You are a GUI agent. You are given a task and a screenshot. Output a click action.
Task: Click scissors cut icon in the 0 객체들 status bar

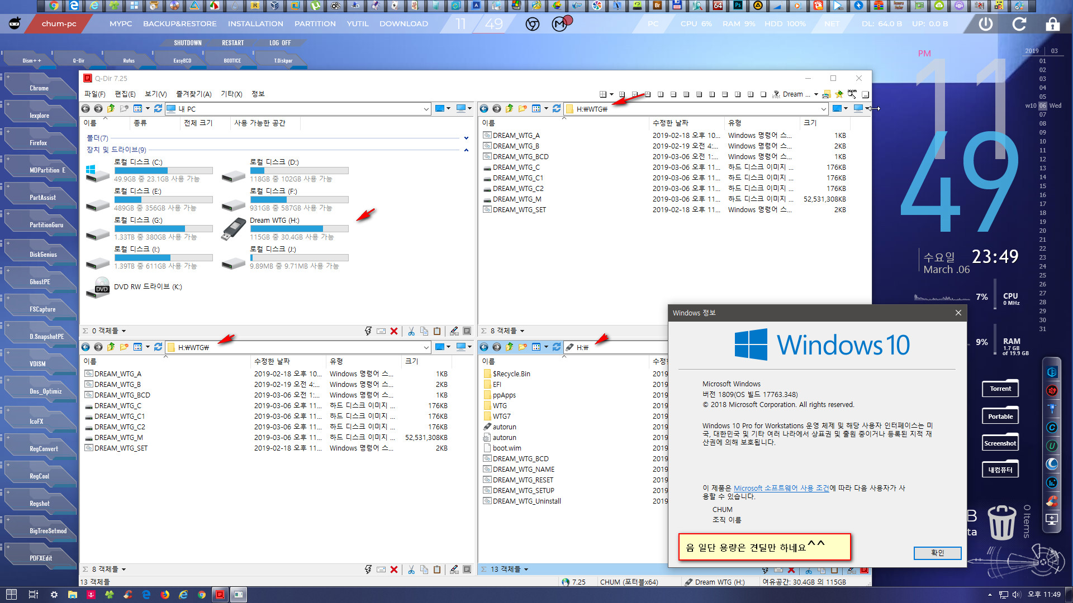411,331
